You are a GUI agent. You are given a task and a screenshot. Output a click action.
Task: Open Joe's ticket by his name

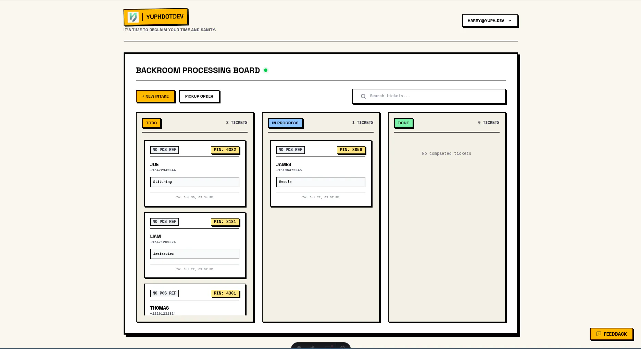154,164
